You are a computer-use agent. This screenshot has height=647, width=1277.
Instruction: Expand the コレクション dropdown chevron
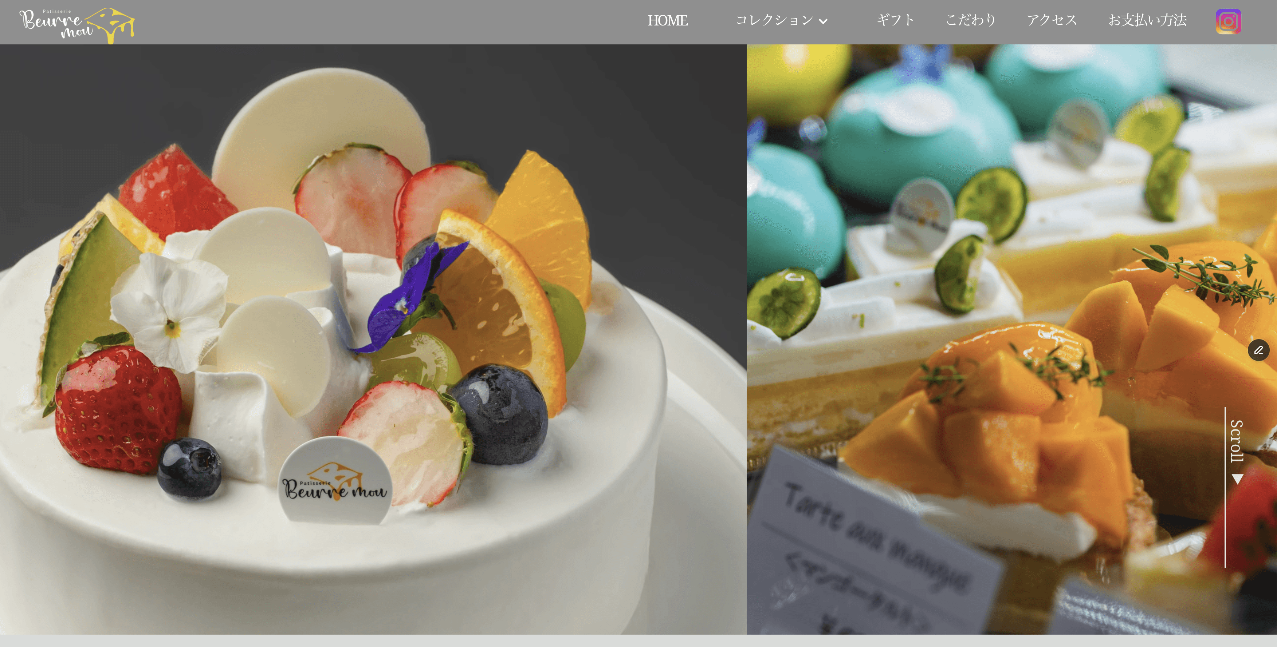coord(823,21)
